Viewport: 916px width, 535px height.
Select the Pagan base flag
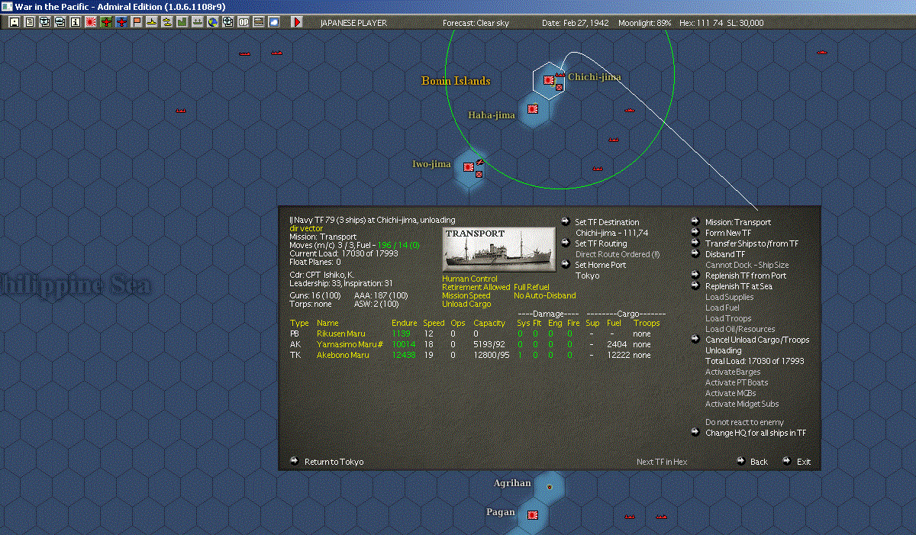(x=533, y=514)
